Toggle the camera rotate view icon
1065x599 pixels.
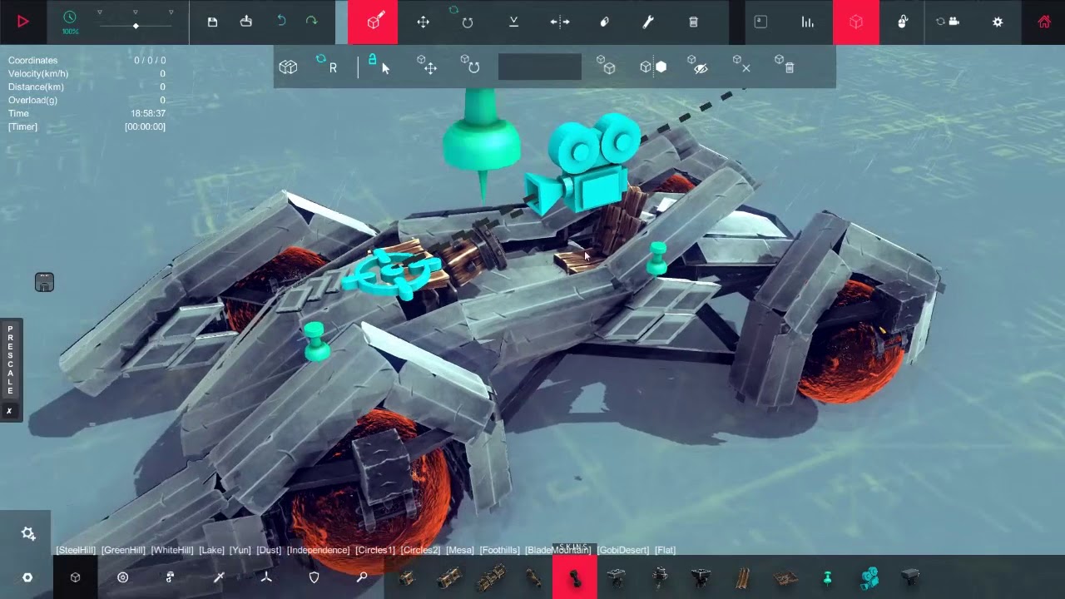point(948,22)
